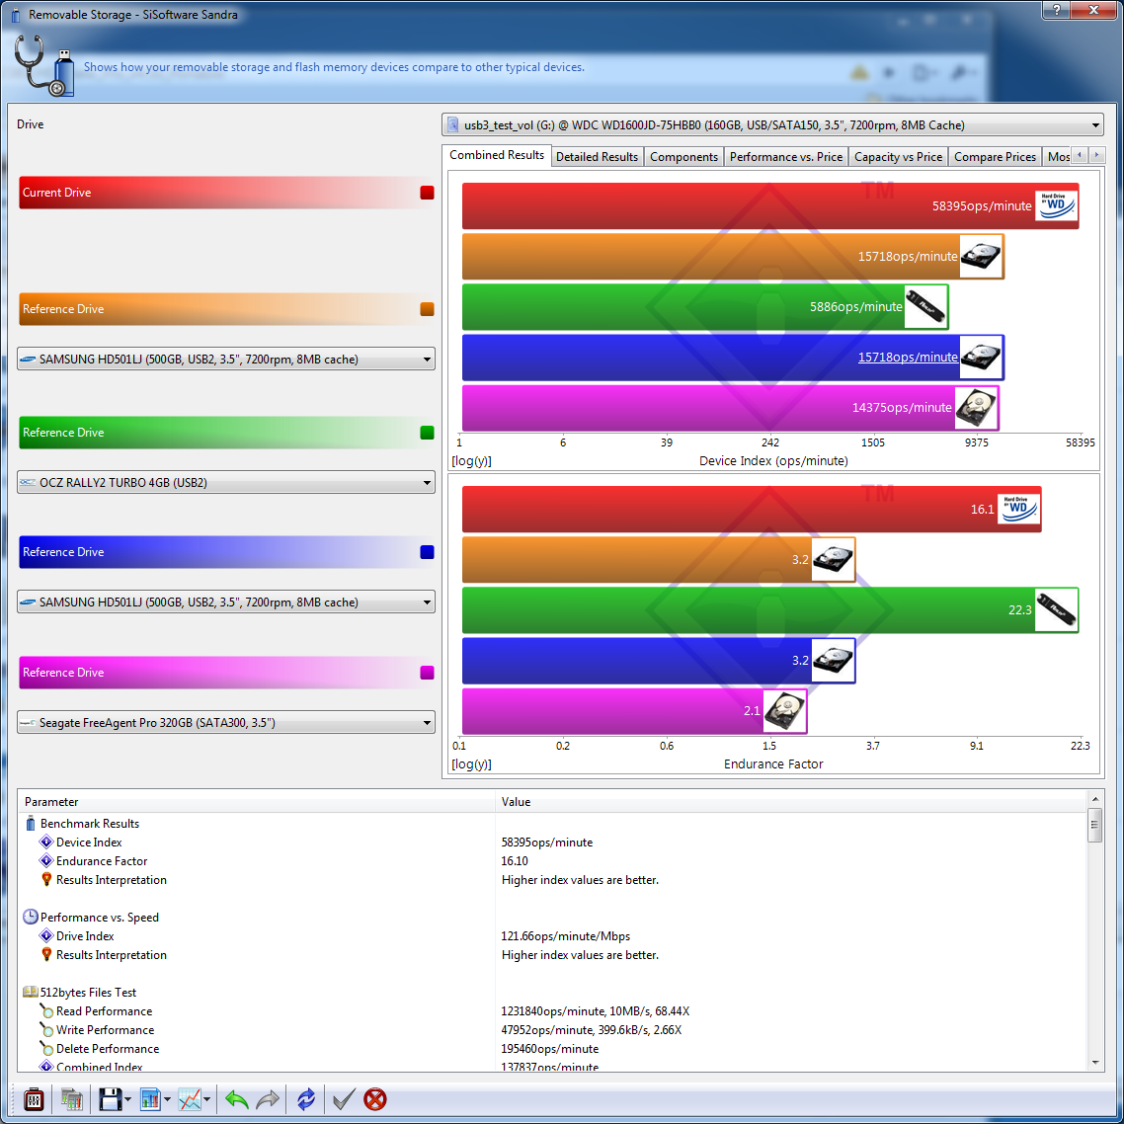Image resolution: width=1124 pixels, height=1124 pixels.
Task: Click the magenta Reference Drive color swatch
Action: click(428, 673)
